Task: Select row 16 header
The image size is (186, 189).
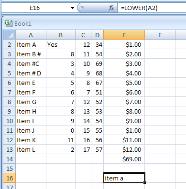Action: [x=10, y=178]
